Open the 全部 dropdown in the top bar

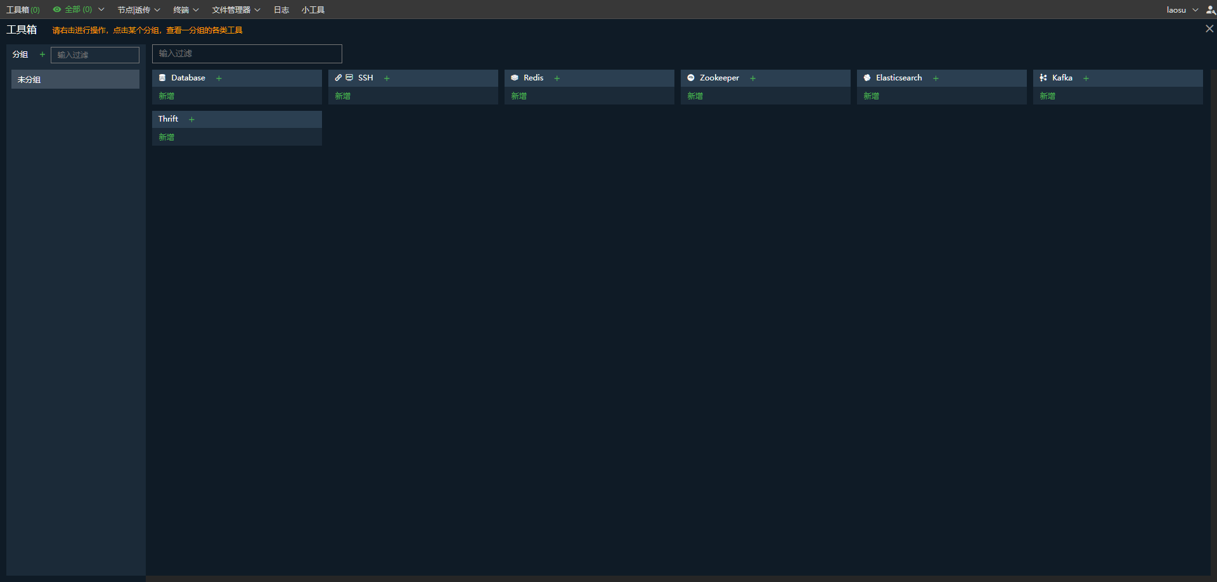tap(101, 9)
